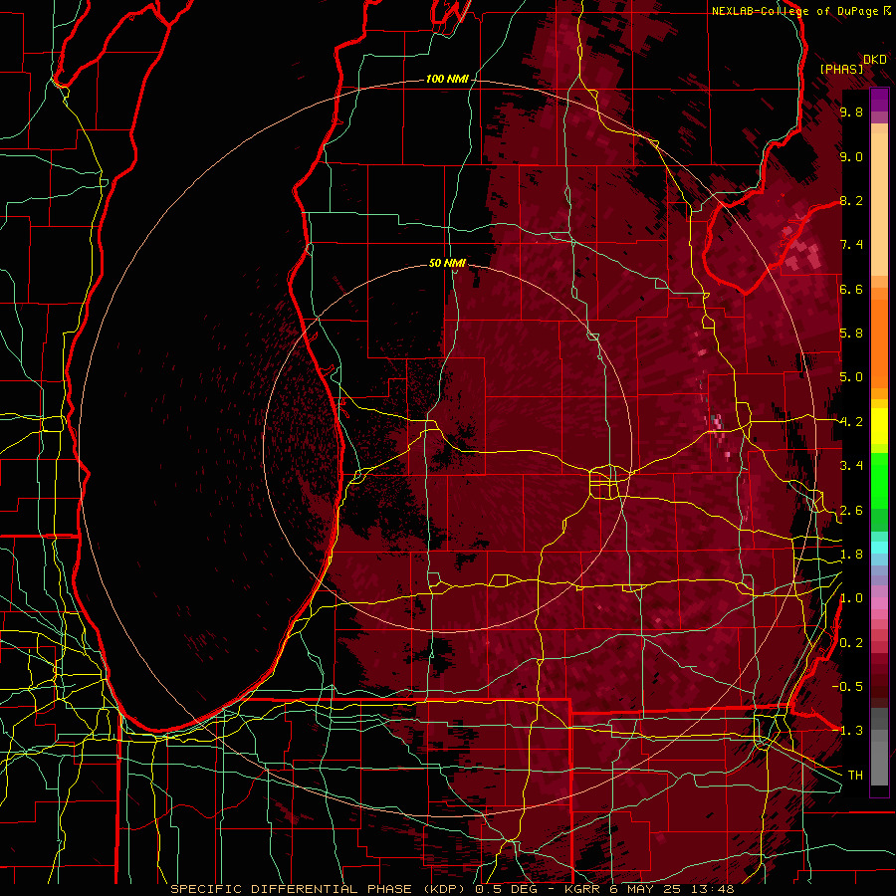Image resolution: width=896 pixels, height=896 pixels.
Task: Click the orange segment of the color bar
Action: (x=879, y=337)
